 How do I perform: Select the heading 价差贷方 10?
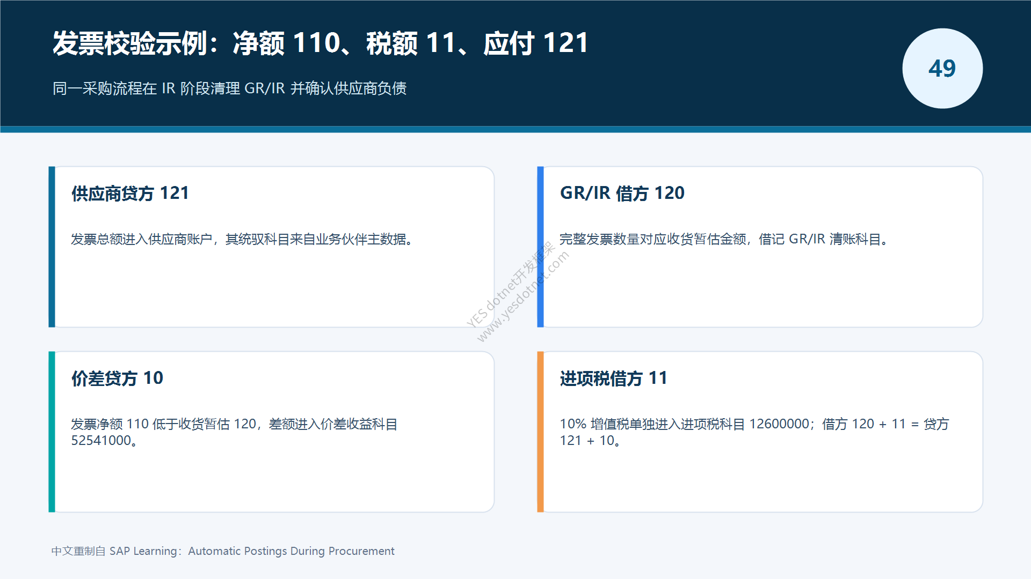click(117, 378)
